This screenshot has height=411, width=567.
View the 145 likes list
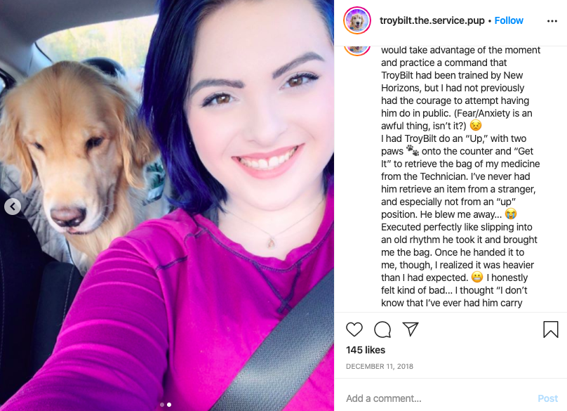[365, 350]
